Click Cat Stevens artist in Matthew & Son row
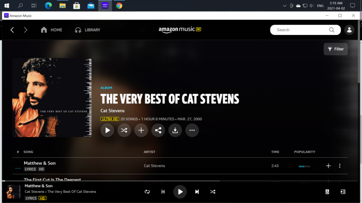The image size is (362, 203). (x=154, y=166)
